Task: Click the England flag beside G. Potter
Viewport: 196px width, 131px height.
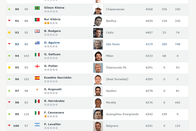Action: (37, 66)
